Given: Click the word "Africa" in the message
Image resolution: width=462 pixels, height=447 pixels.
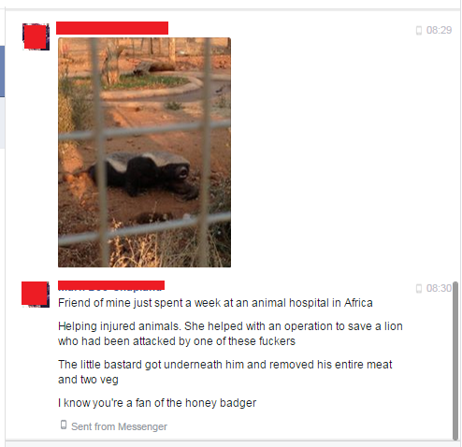Looking at the screenshot, I should coord(358,303).
